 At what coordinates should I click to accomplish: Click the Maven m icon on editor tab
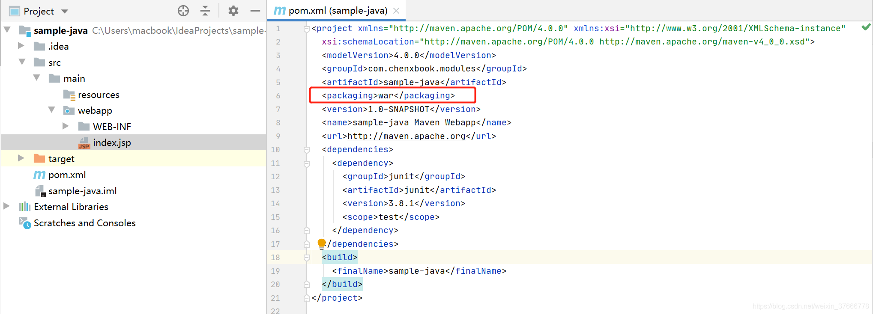tap(280, 11)
